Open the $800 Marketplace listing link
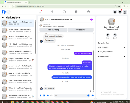This screenshot has height=103, width=130. pos(54,26)
